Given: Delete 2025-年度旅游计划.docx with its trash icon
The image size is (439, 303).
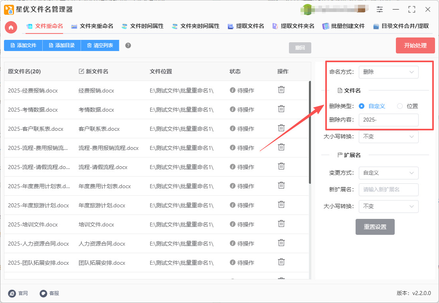Looking at the screenshot, I should 281,205.
